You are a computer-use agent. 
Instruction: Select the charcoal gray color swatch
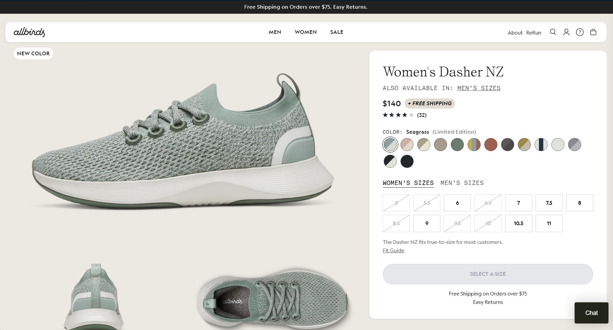pos(507,145)
